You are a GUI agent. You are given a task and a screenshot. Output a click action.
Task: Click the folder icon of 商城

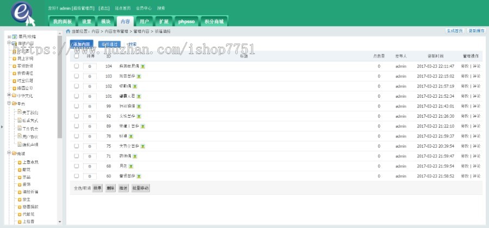point(14,153)
